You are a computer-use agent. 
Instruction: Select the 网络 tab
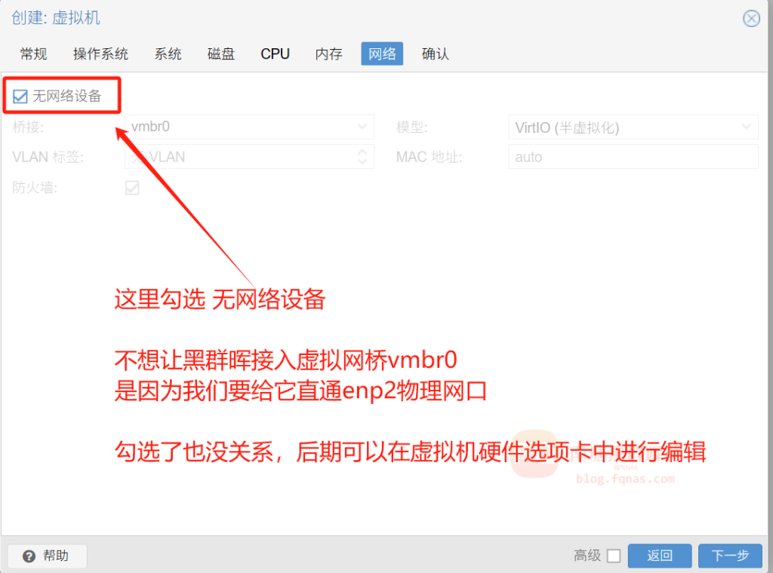pos(382,54)
